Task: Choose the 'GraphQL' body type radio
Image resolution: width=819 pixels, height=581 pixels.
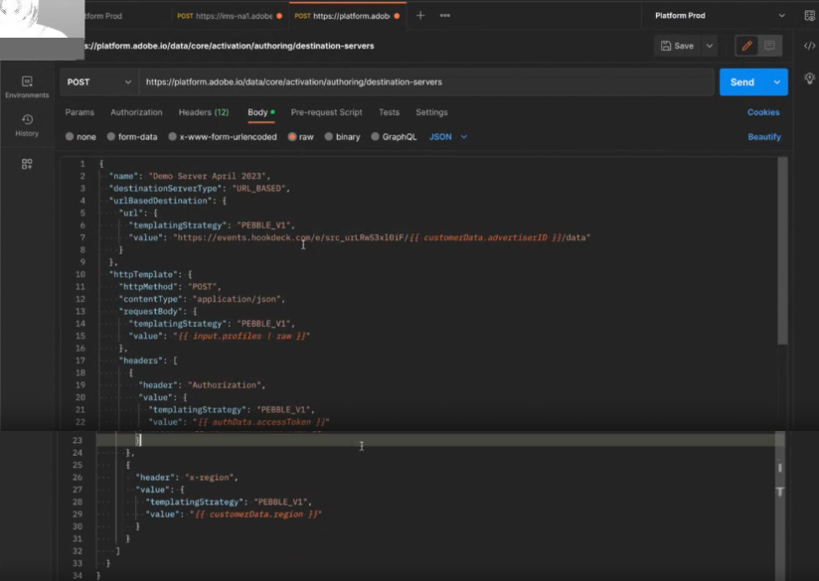Action: pyautogui.click(x=376, y=137)
